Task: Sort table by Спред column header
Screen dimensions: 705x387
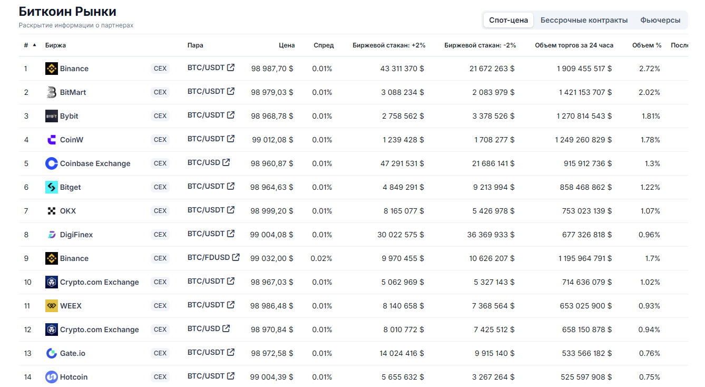Action: (x=324, y=45)
